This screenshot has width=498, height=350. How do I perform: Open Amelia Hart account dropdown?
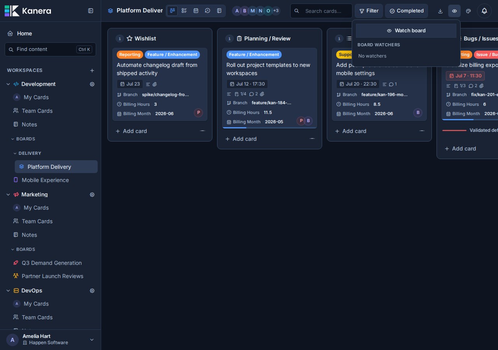coord(92,339)
